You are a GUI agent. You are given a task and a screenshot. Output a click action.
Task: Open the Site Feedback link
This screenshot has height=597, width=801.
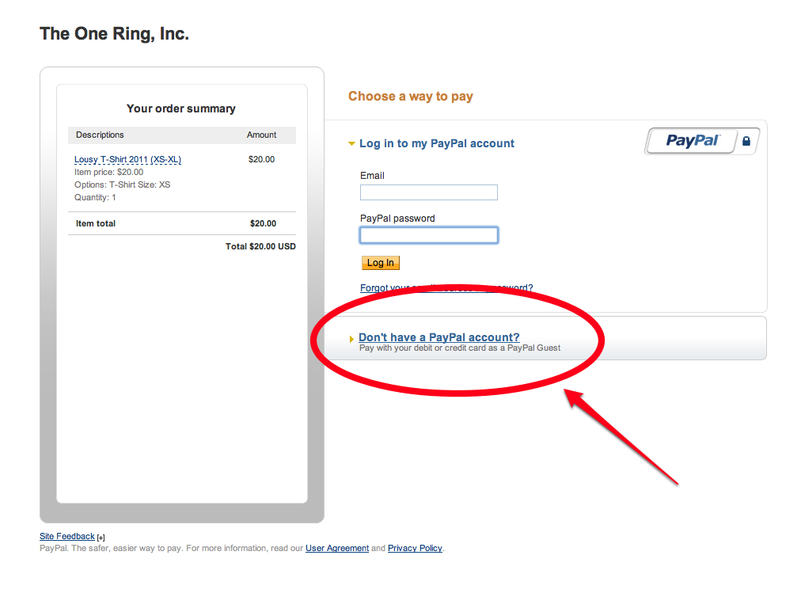pyautogui.click(x=67, y=536)
